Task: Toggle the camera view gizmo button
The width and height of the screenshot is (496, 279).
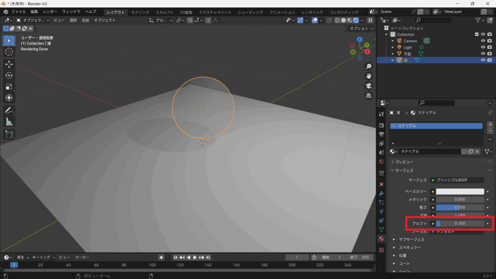Action: [x=368, y=86]
